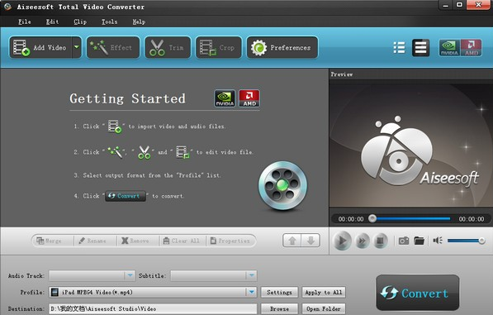Play the preview video

pos(342,241)
